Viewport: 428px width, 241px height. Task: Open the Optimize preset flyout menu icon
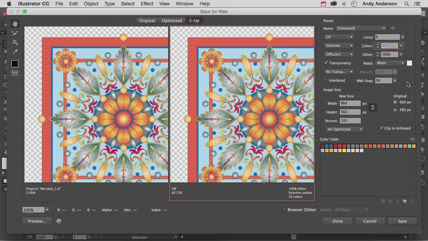pyautogui.click(x=393, y=28)
